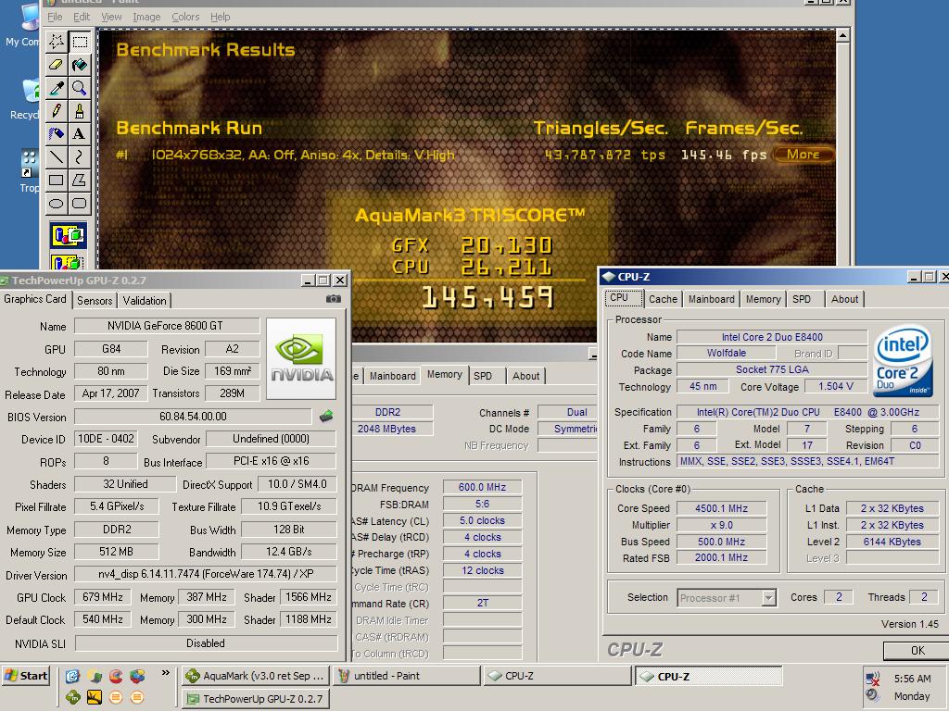Click the GPU-Z screenshot camera icon
Screen dimensions: 949x711
click(334, 299)
